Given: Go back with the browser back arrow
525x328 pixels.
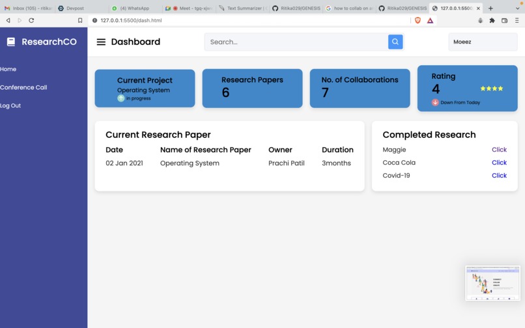Looking at the screenshot, I should pyautogui.click(x=8, y=20).
